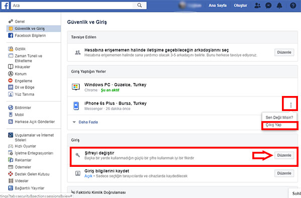This screenshot has width=301, height=198.
Task: Click the Windows PC session device icon
Action: click(76, 87)
